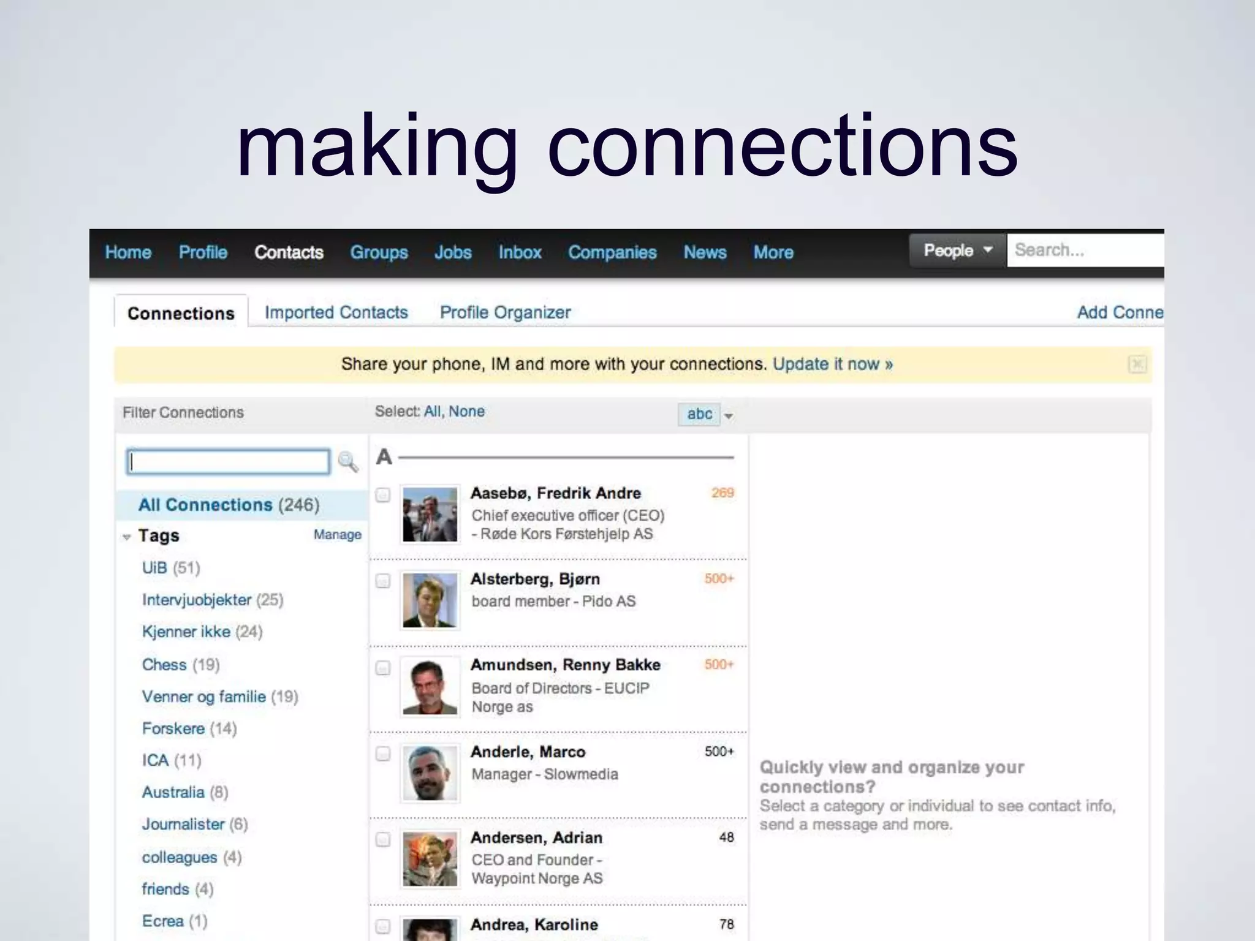This screenshot has height=941, width=1255.
Task: Open Andersen, Adrian name link
Action: [536, 837]
